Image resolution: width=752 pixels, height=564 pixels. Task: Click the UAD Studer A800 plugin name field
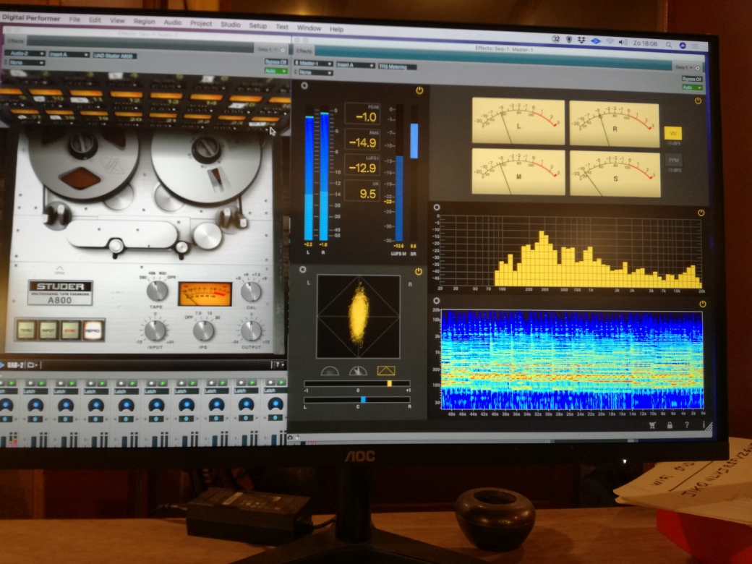(115, 56)
